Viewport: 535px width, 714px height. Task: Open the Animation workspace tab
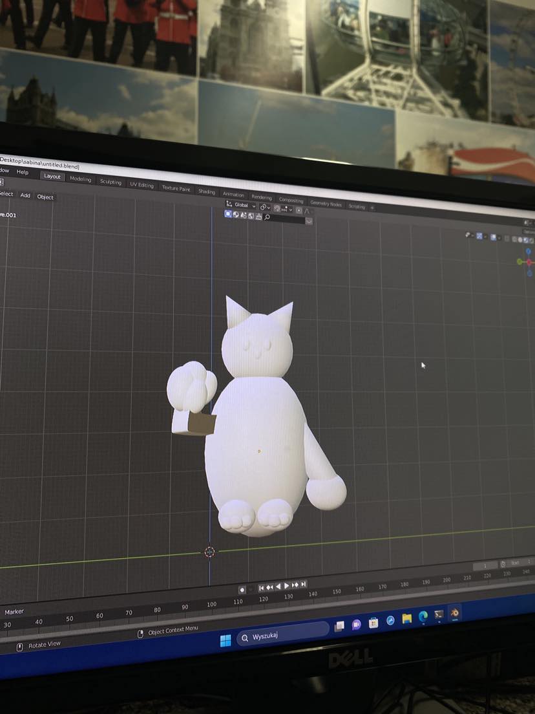pos(233,194)
